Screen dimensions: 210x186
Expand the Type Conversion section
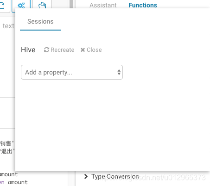coord(86,176)
